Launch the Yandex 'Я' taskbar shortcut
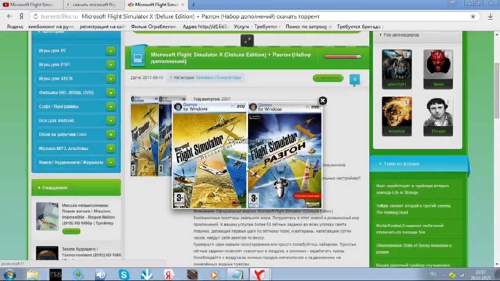Viewport: 500px width, 281px height. [x=169, y=275]
